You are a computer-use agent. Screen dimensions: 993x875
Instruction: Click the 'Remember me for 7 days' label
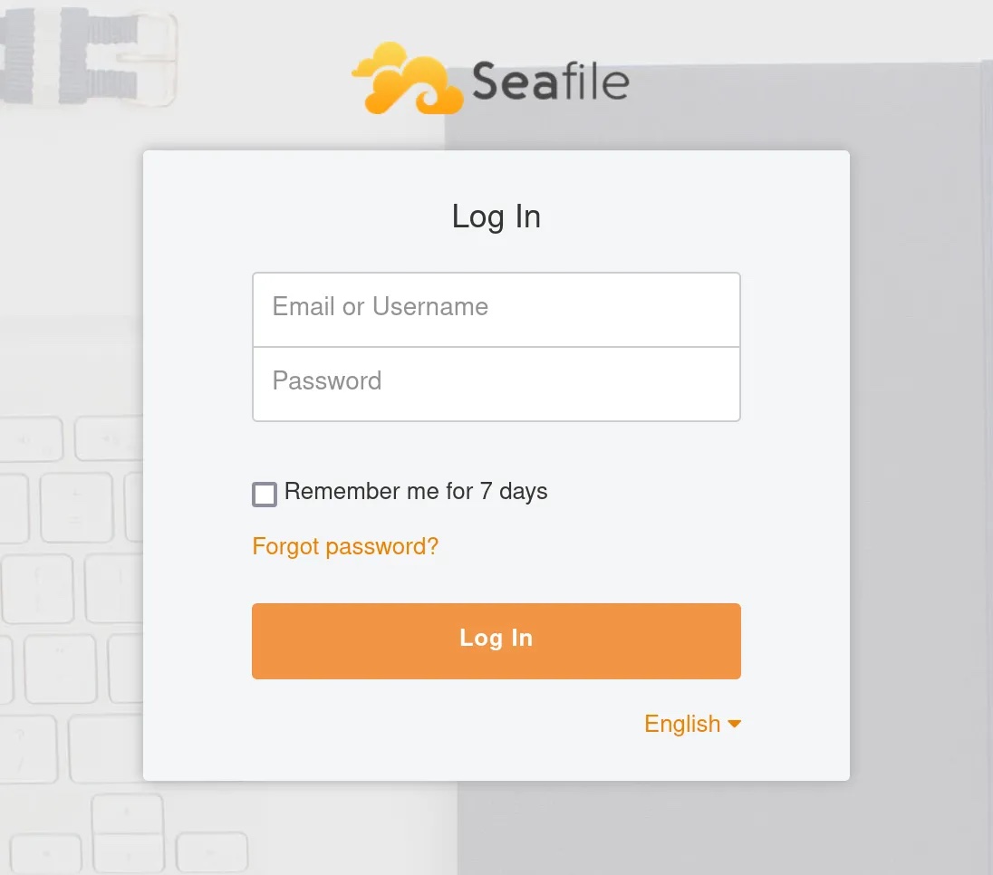click(416, 491)
